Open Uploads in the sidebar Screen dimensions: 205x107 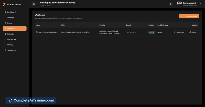tap(15, 34)
